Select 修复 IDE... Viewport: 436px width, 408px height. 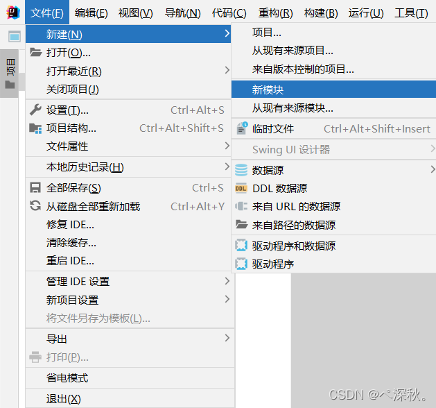[x=128, y=224]
